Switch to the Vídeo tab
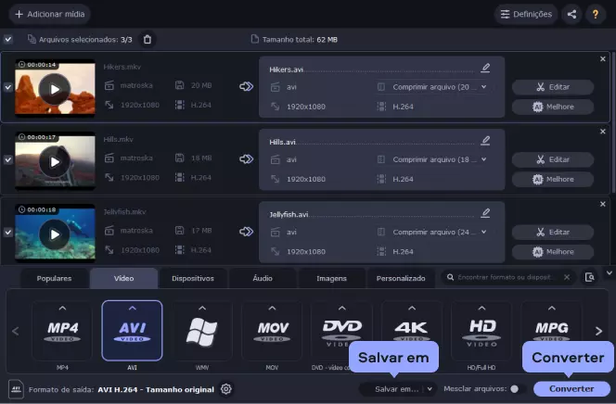Viewport: 616px width, 404px height. click(123, 279)
